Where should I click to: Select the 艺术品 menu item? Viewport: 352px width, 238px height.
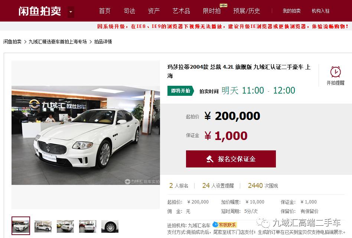[x=181, y=11]
